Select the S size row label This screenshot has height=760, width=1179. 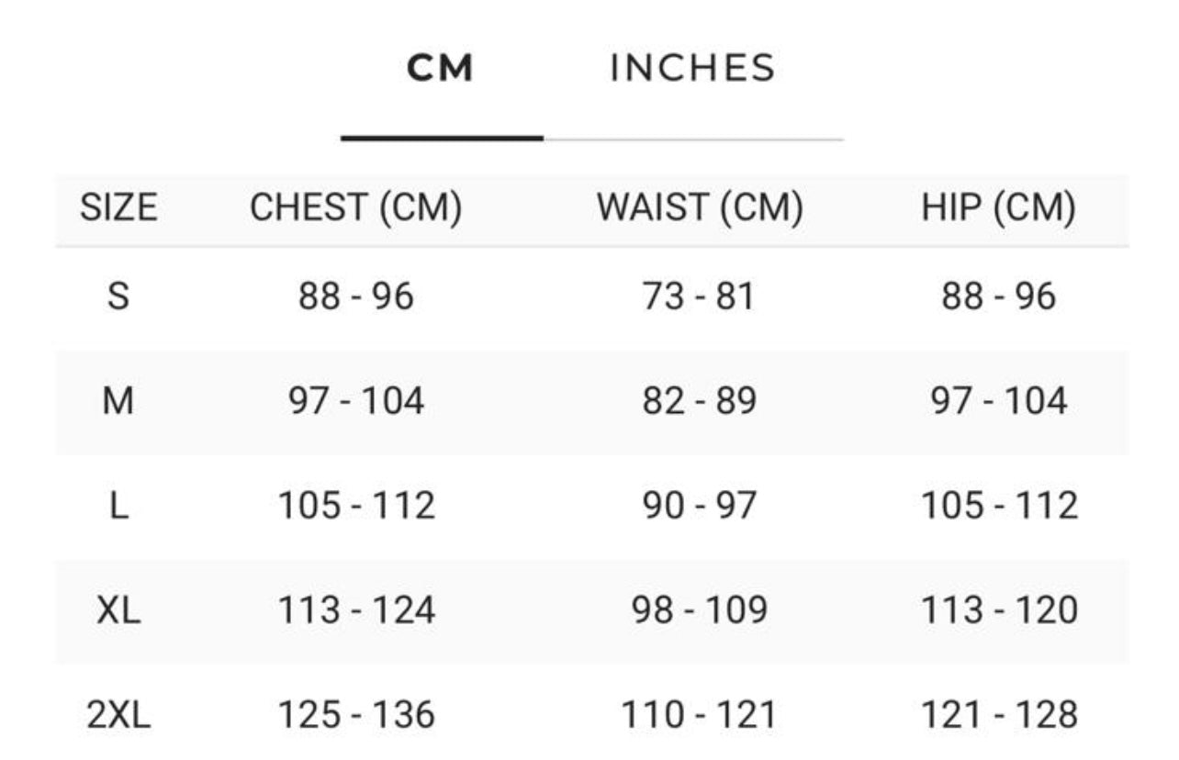tap(118, 296)
